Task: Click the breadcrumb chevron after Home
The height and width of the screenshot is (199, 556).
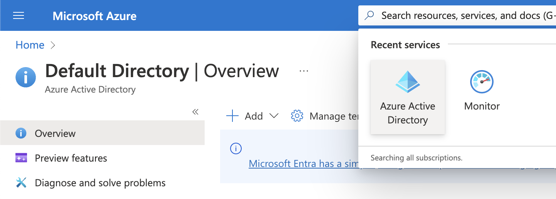Action: (x=53, y=45)
